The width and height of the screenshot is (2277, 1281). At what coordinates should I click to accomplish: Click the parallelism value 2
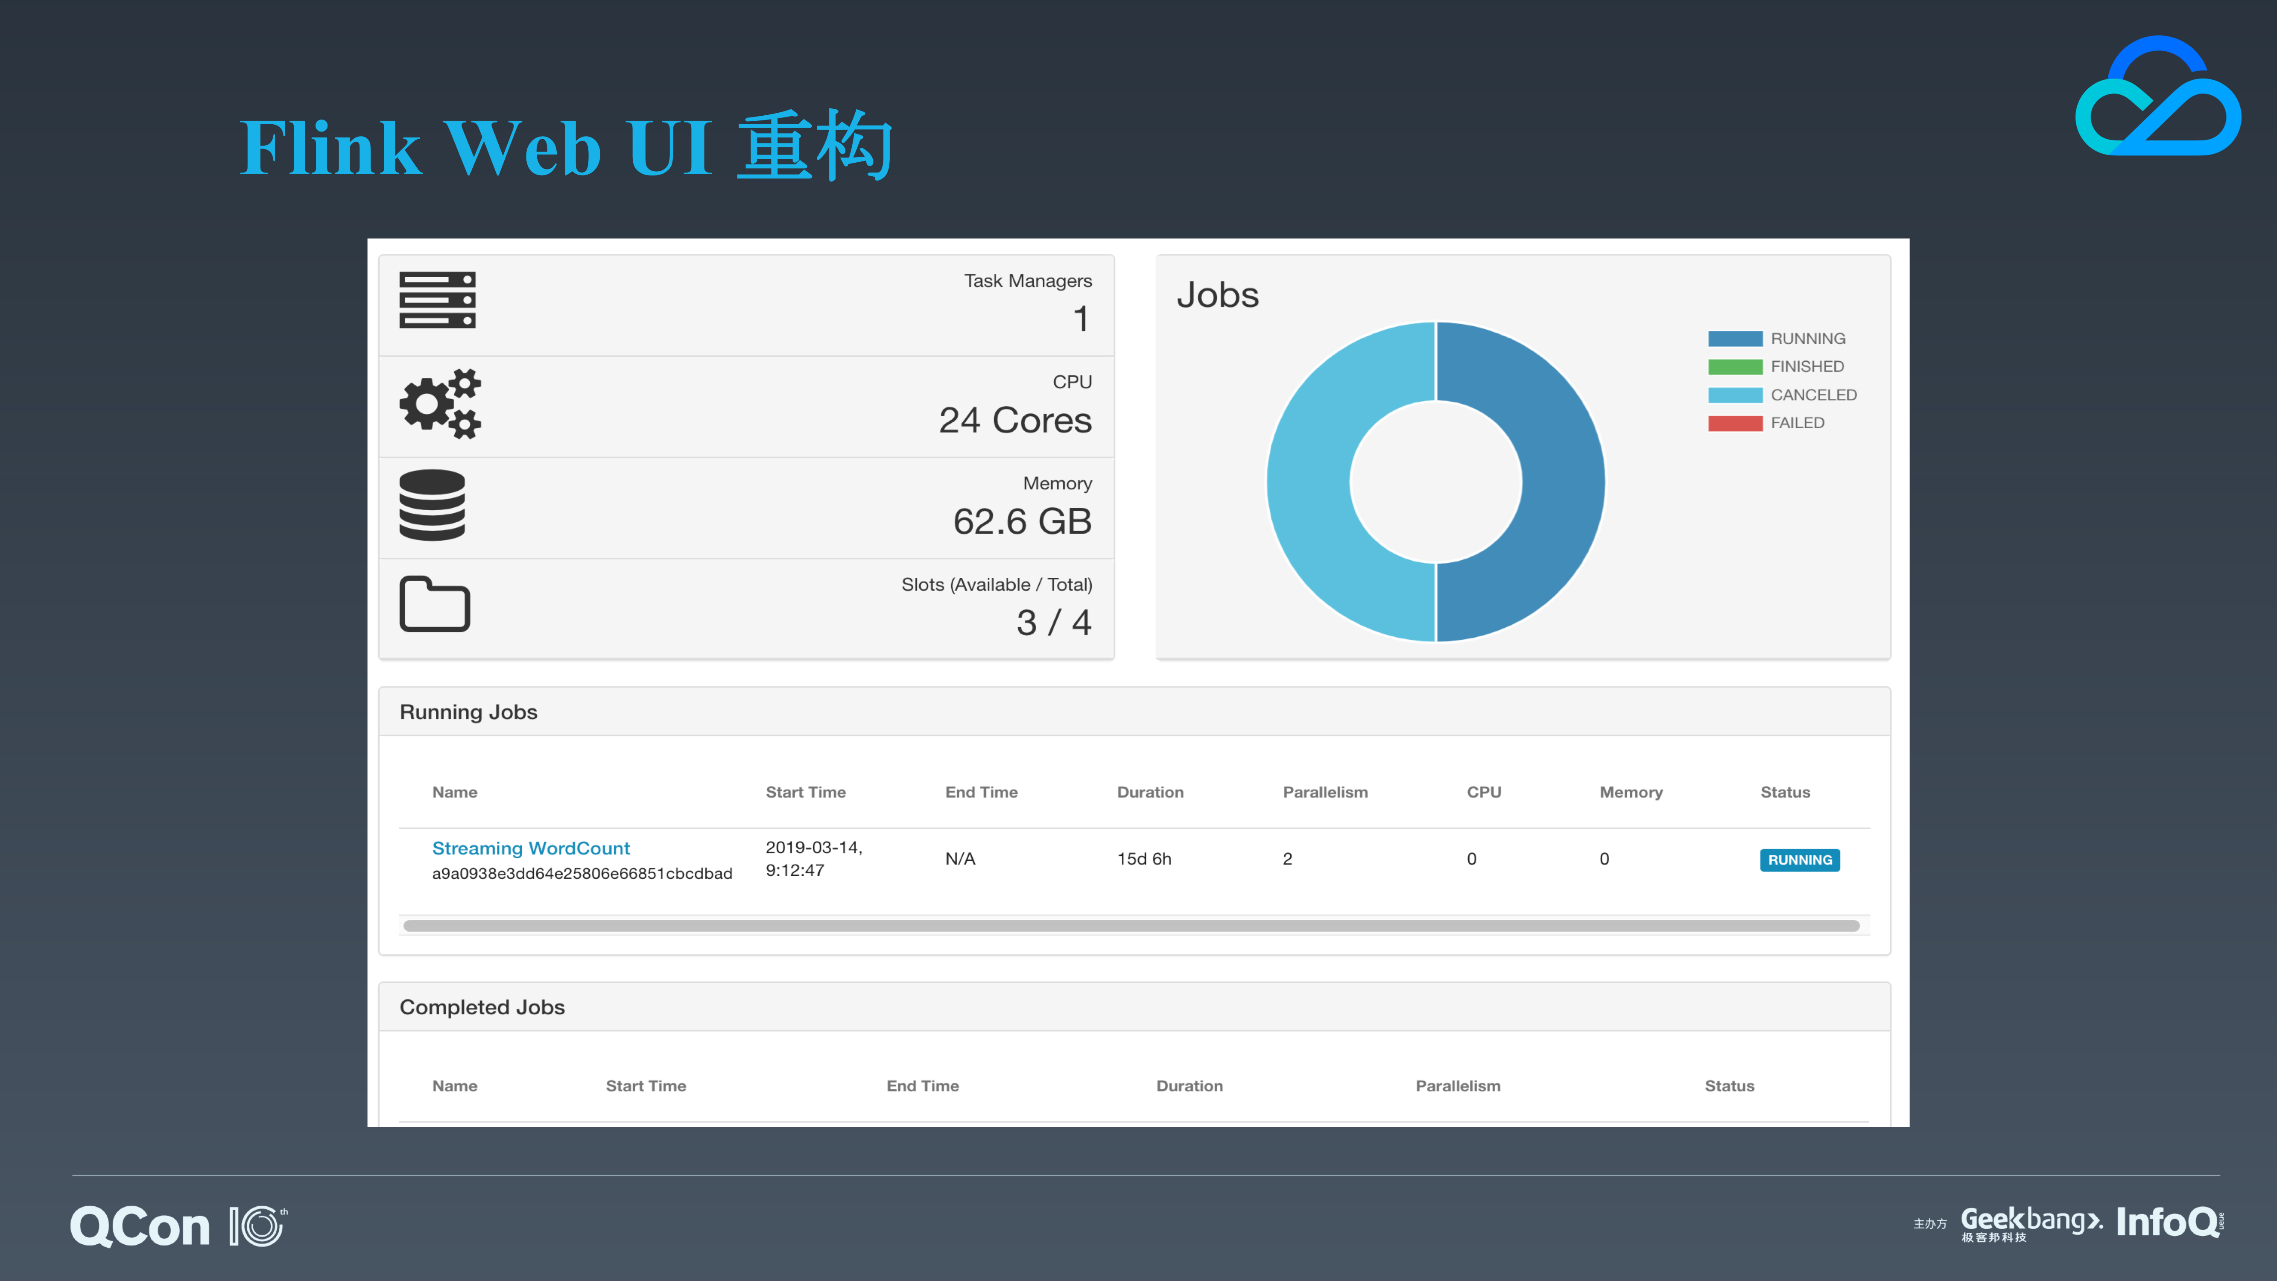[1287, 858]
